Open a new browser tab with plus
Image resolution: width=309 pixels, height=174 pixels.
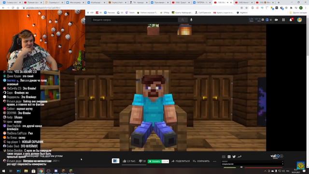(x=279, y=2)
